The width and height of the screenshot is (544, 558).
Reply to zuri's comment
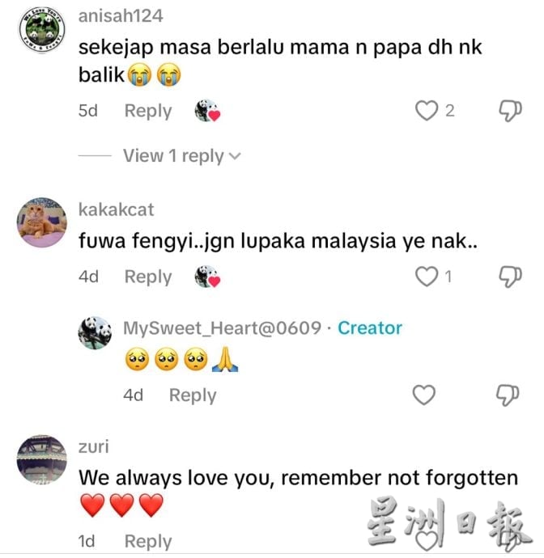[148, 542]
